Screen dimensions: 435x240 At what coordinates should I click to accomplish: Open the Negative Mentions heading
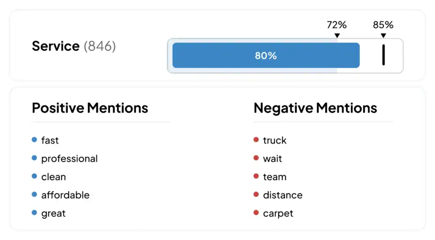(315, 108)
